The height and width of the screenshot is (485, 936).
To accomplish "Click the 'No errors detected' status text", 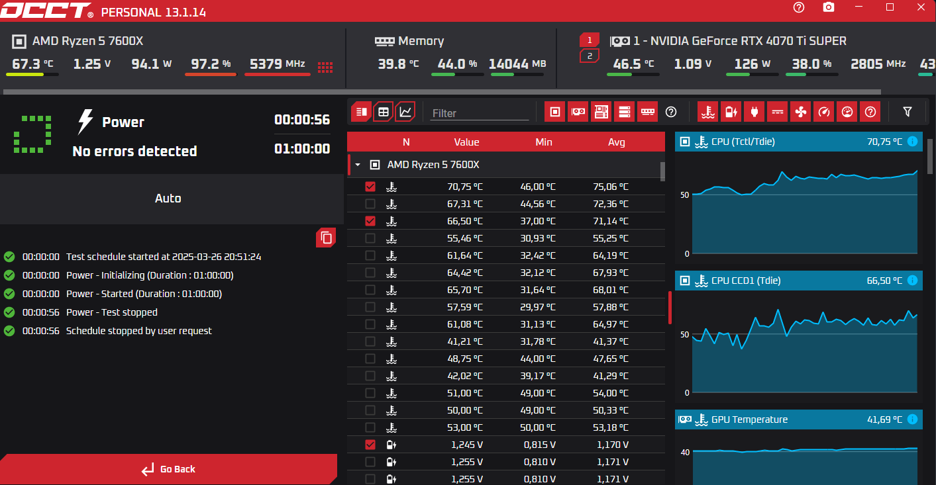I will click(x=134, y=152).
